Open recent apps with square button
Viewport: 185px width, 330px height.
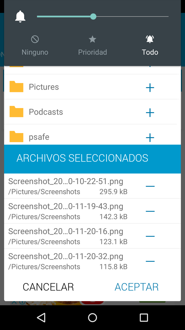point(144,318)
